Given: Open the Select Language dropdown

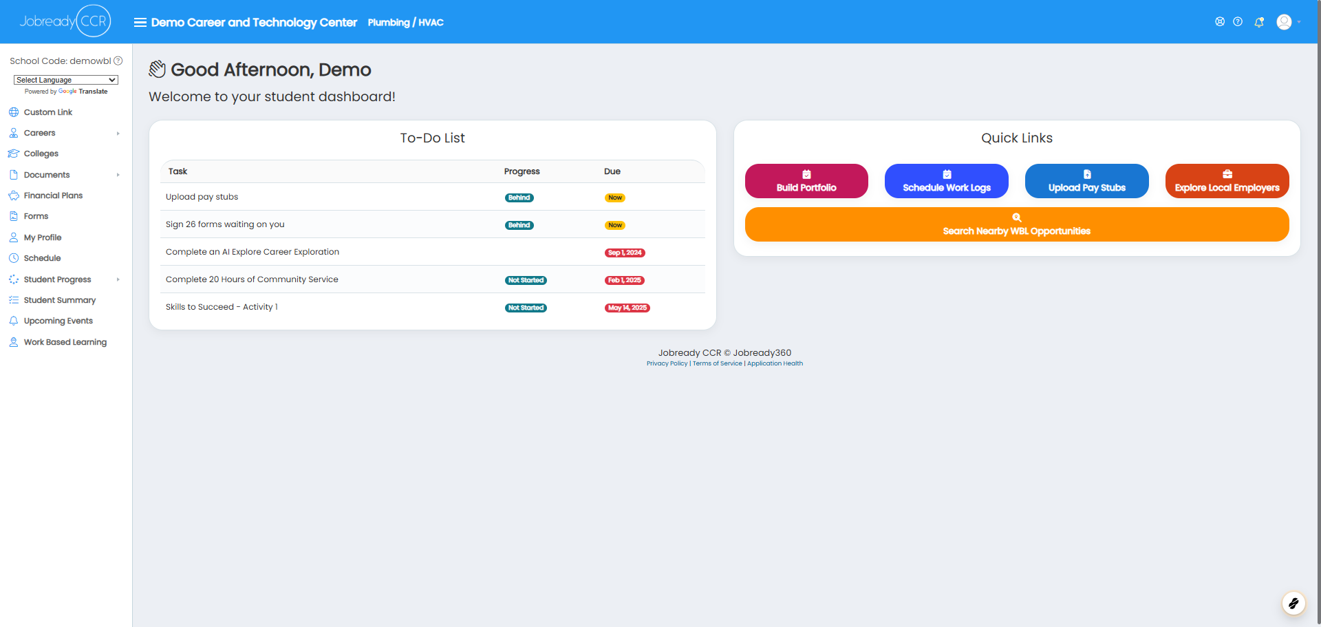Looking at the screenshot, I should point(66,80).
